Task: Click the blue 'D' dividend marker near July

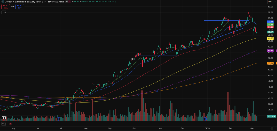Action: [x=58, y=119]
